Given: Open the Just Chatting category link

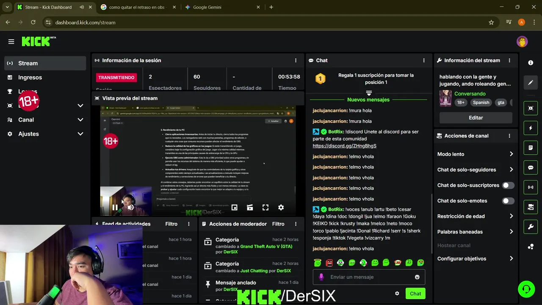Looking at the screenshot, I should click(254, 271).
